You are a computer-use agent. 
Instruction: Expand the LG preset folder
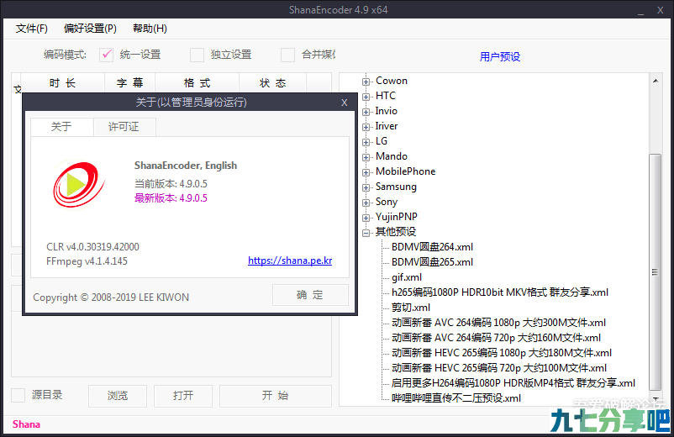click(366, 142)
